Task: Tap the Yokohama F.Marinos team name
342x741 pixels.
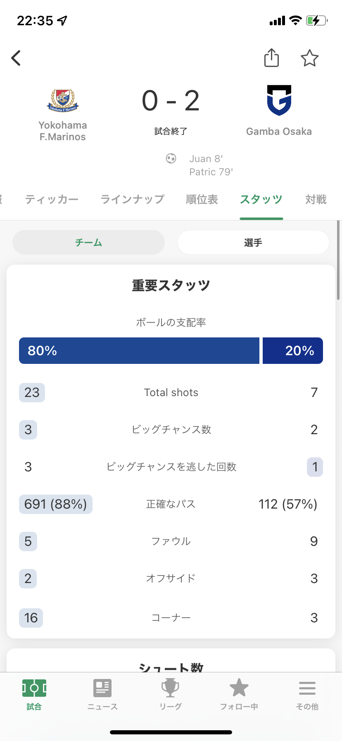Action: 63,131
